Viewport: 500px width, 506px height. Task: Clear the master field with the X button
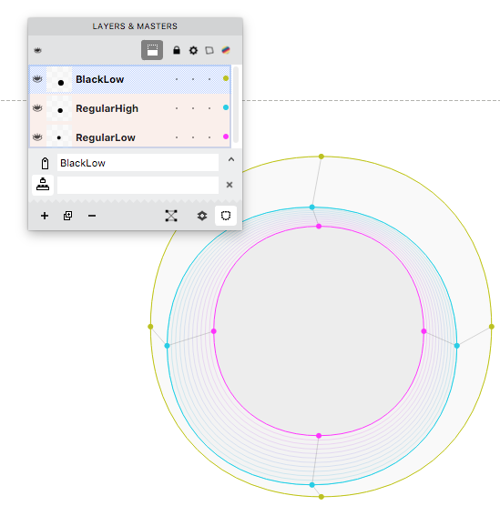(230, 185)
